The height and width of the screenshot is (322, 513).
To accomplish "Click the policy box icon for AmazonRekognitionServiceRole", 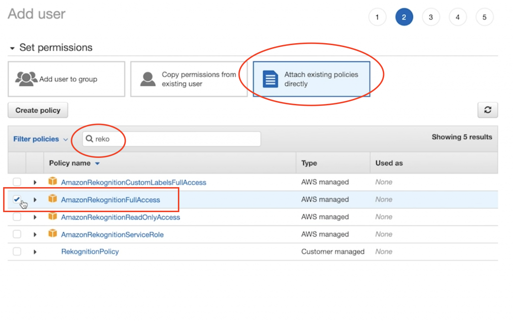I will 53,234.
